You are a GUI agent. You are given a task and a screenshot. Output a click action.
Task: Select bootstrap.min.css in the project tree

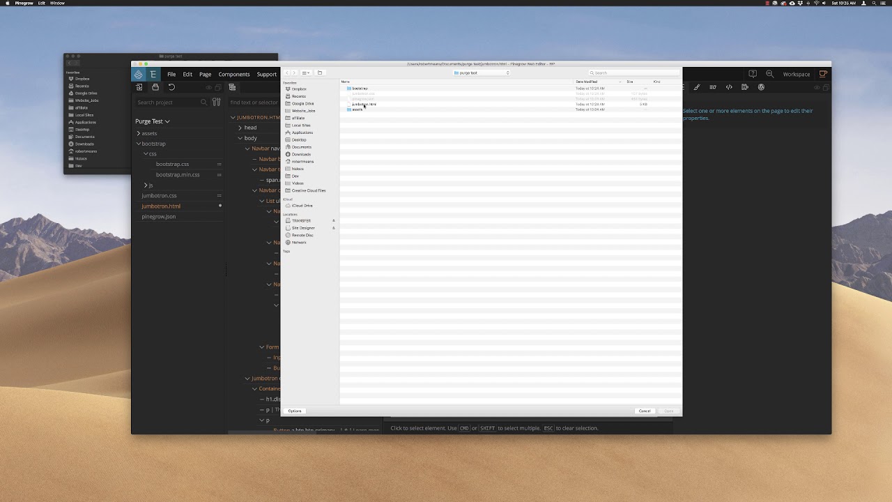[178, 175]
